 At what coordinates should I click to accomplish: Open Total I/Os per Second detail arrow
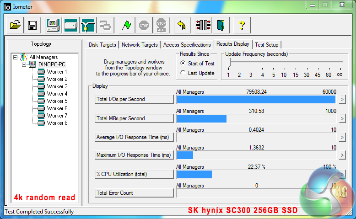342,99
